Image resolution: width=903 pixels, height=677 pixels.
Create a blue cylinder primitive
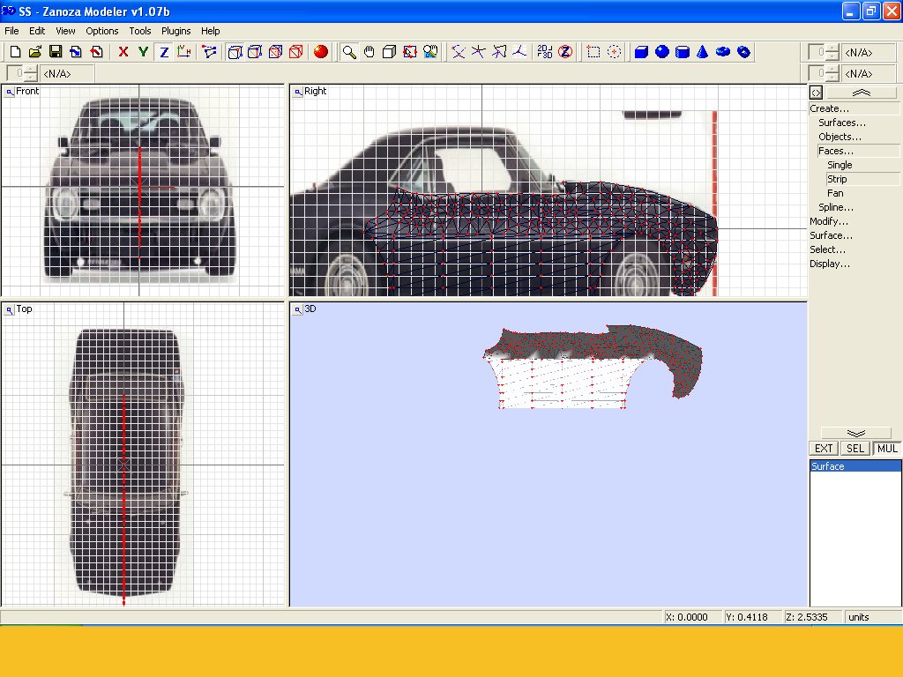[x=682, y=52]
